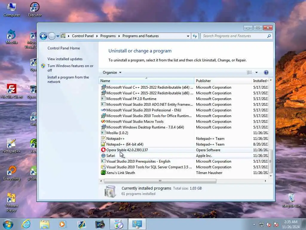Open Control Panel Home link
The image size is (306, 230).
pos(64,48)
